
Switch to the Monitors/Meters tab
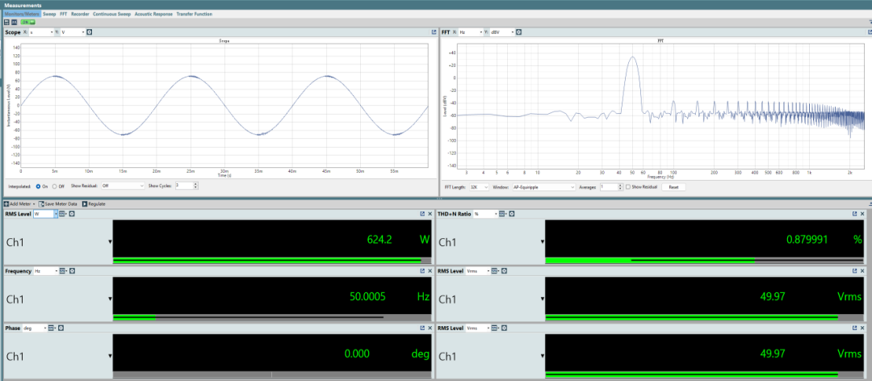click(x=22, y=14)
